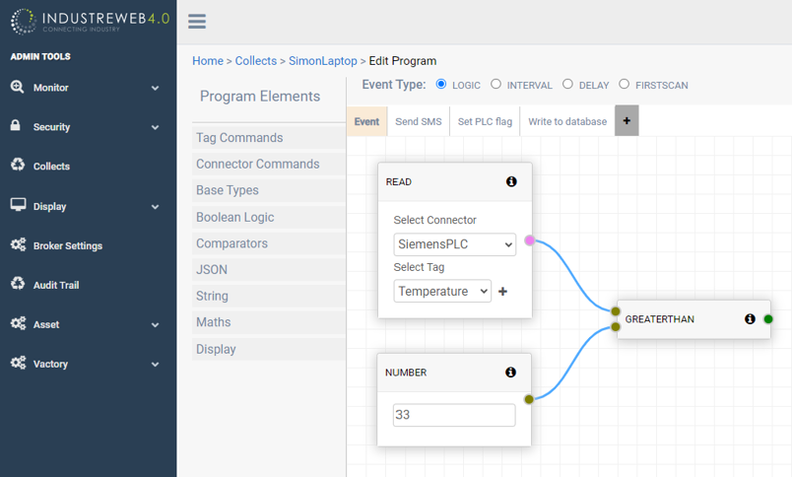
Task: Expand Tag Commands program elements
Action: (269, 137)
